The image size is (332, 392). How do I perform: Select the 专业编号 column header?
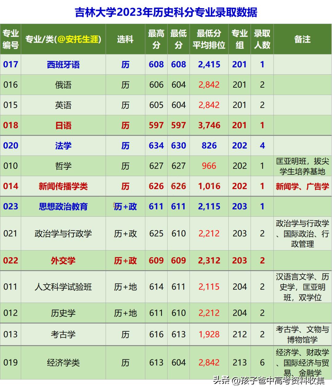pyautogui.click(x=11, y=39)
